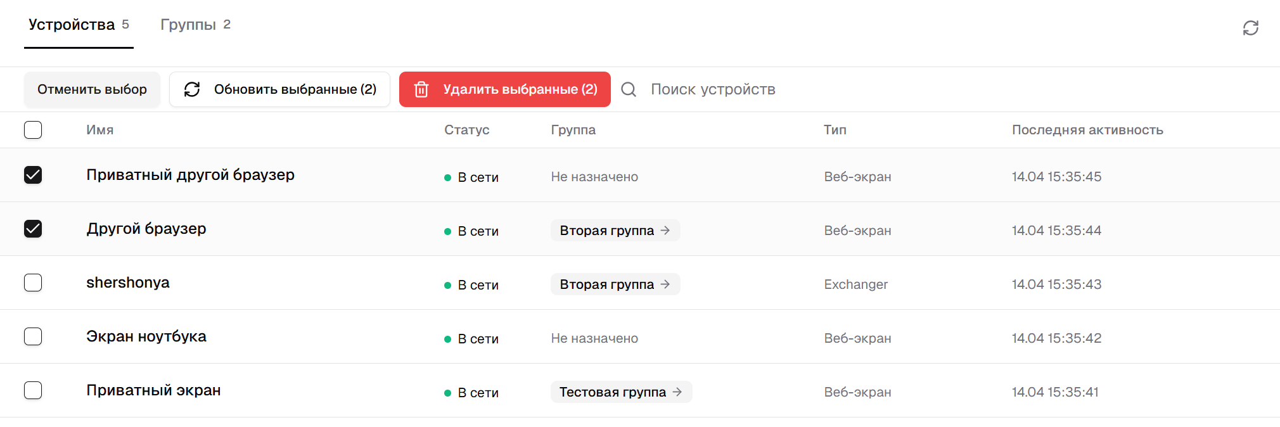Open device Приватный другой браузер
The image size is (1280, 427).
point(190,175)
